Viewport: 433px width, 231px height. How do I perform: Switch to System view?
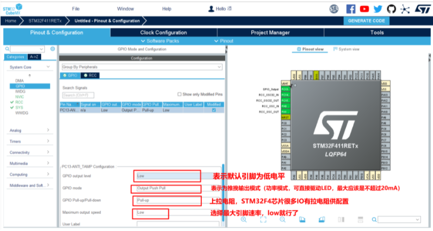click(x=347, y=49)
